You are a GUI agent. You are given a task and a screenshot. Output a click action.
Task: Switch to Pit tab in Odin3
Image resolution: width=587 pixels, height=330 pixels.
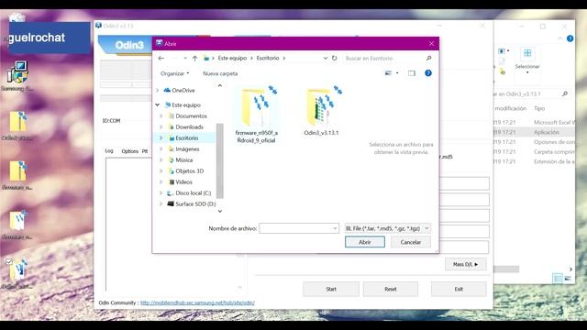(145, 151)
